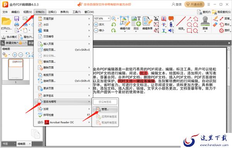Select the underline text tool
The width and height of the screenshot is (232, 148).
[164, 31]
